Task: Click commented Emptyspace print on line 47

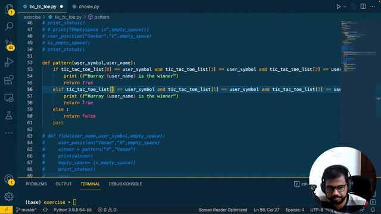Action: [95, 30]
